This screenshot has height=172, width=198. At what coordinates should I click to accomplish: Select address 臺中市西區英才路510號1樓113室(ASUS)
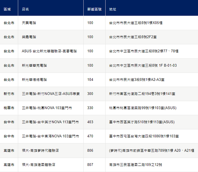(142, 122)
